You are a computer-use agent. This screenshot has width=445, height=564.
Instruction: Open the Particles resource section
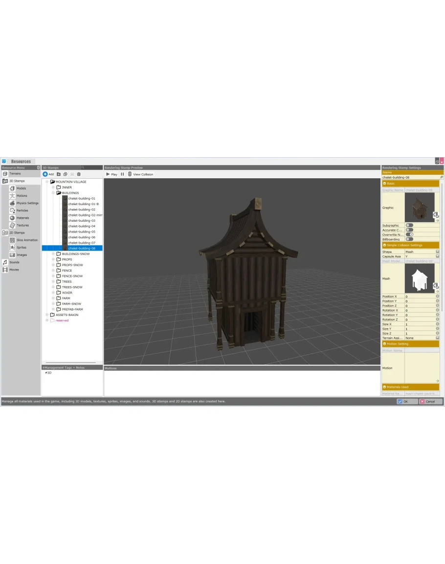(22, 210)
